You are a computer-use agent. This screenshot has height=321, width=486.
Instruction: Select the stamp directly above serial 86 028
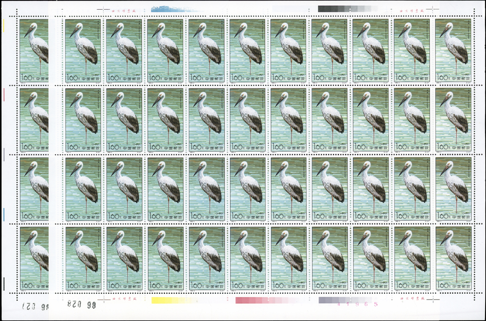[x=83, y=258]
